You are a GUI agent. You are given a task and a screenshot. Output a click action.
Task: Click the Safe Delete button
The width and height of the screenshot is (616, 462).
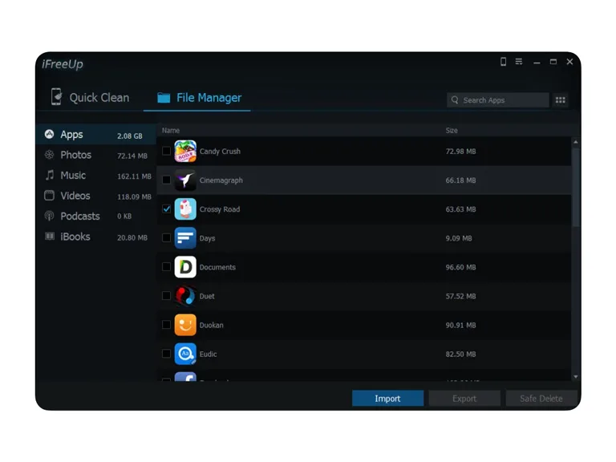tap(541, 399)
